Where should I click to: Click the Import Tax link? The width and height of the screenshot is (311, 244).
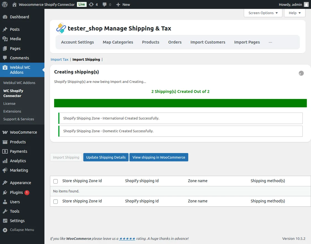point(59,60)
